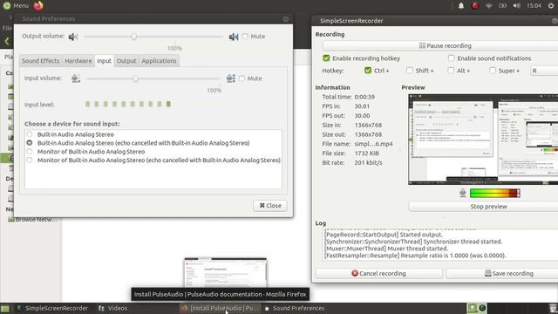Select the Input tab
This screenshot has width=558, height=314.
pyautogui.click(x=105, y=61)
